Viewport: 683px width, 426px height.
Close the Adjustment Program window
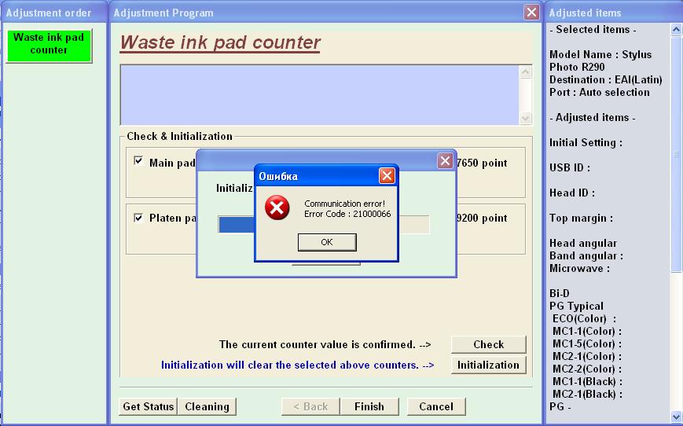click(x=531, y=13)
